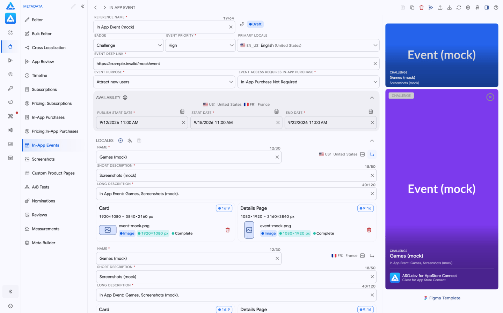Click the image icon beside US: United States

(362, 154)
